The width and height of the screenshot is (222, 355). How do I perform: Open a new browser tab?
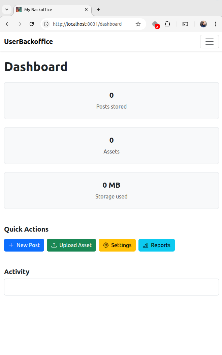[x=98, y=9]
